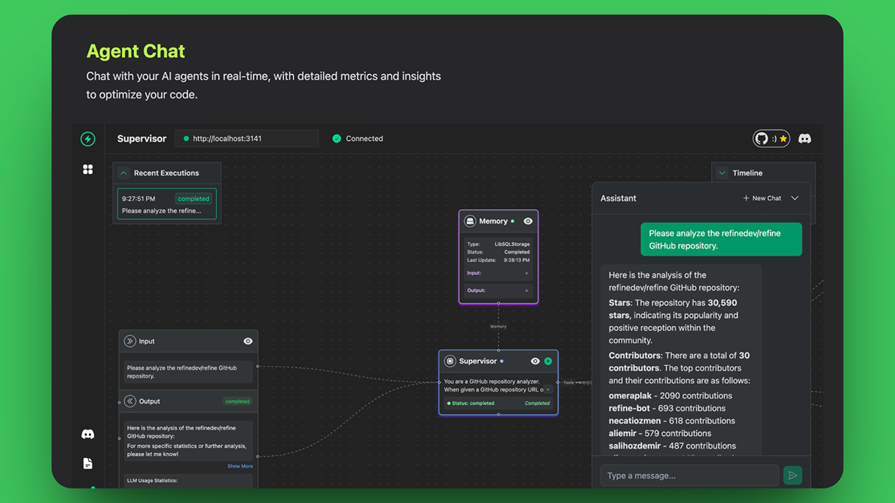Click the Supervisor title in header
This screenshot has width=895, height=503.
tap(142, 139)
